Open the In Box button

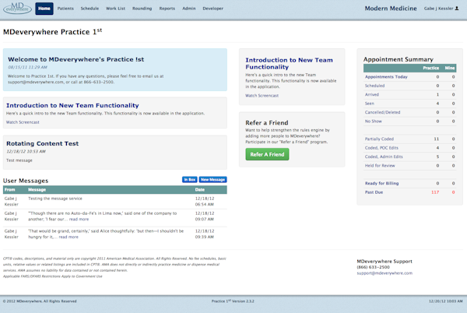point(190,180)
